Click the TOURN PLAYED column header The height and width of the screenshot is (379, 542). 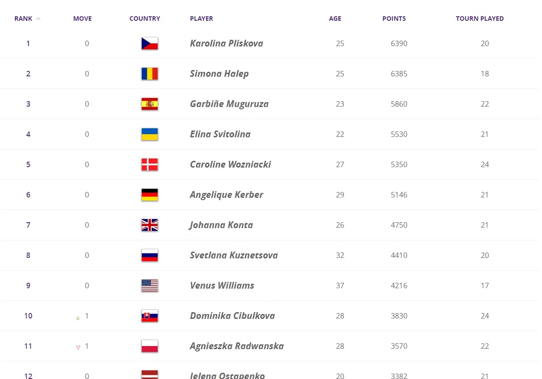(x=480, y=19)
